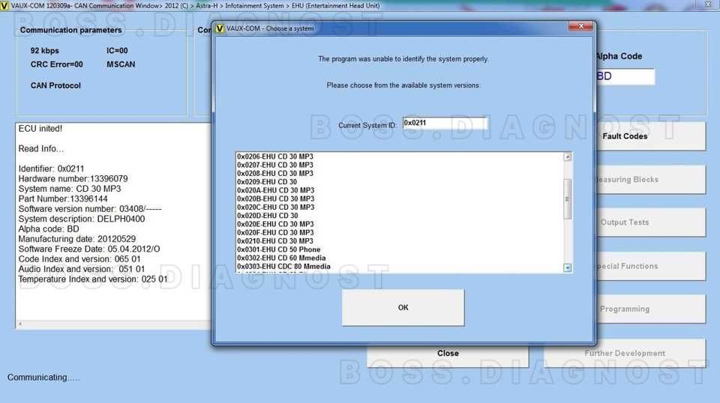Screen dimensions: 720x403
Task: Click Software version number log line
Action: [x=89, y=209]
